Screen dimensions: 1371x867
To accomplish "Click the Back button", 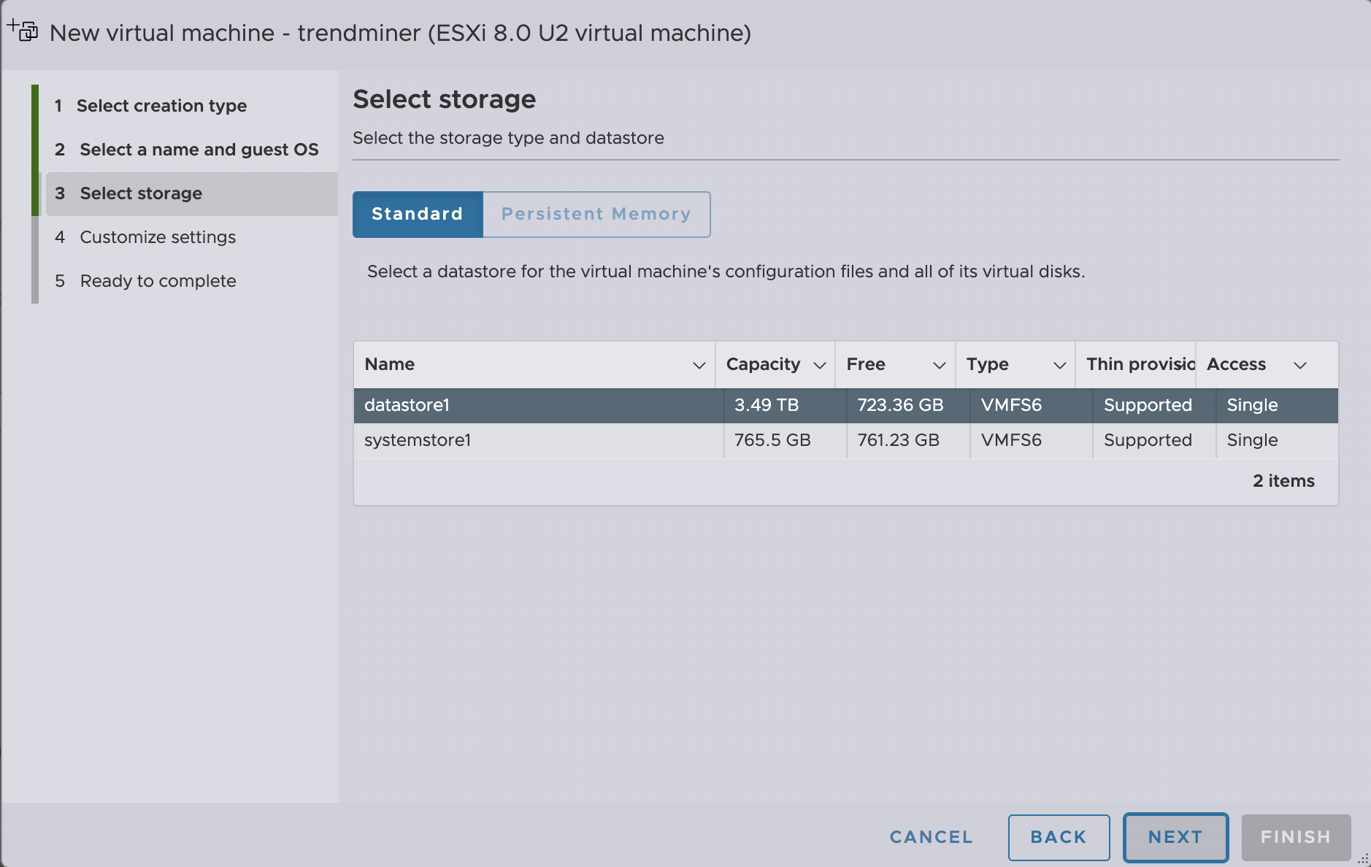I will click(1057, 837).
